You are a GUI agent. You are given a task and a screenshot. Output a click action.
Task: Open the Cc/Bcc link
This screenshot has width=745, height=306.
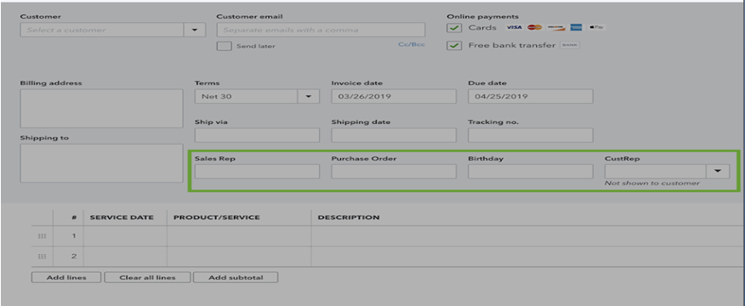coord(412,45)
